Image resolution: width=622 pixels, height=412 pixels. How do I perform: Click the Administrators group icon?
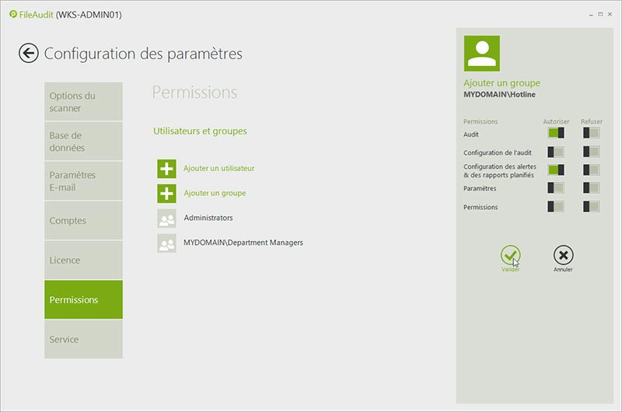[166, 218]
